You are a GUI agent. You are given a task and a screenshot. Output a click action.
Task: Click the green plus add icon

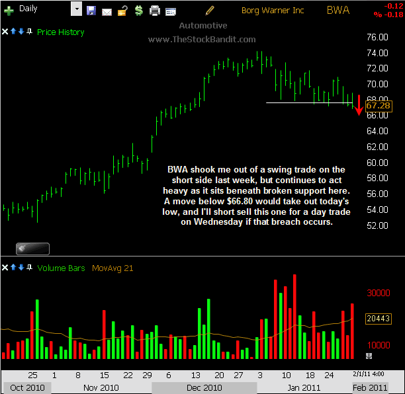coord(9,10)
